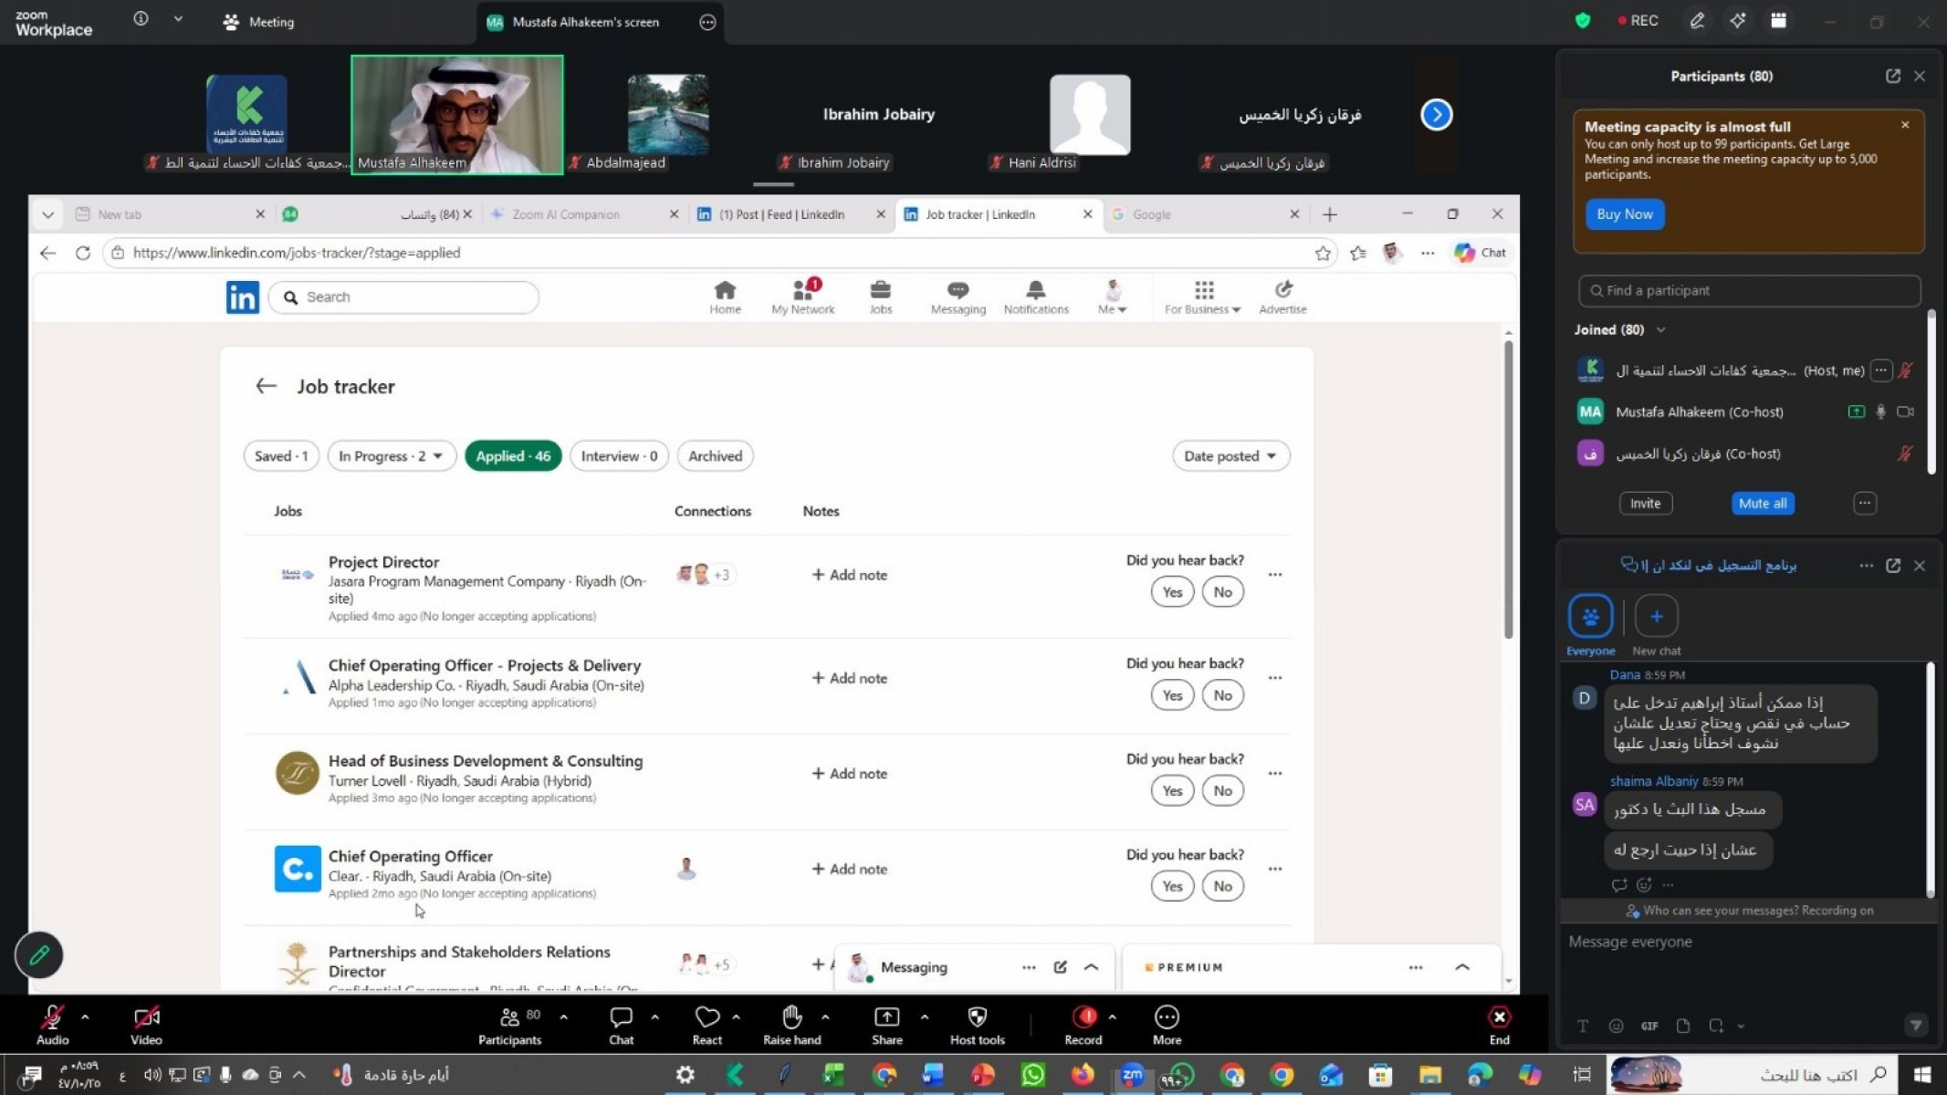This screenshot has width=1947, height=1095.
Task: Open Host tools shield icon
Action: [x=977, y=1017]
